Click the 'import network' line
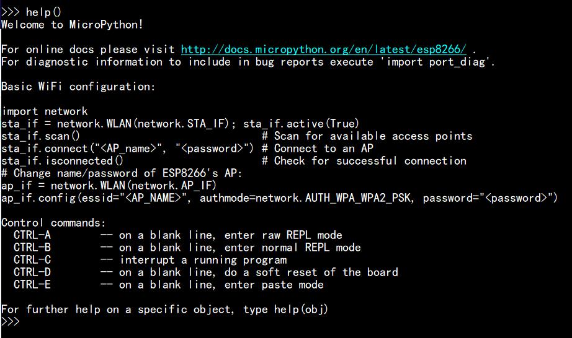The image size is (572, 338). pos(45,111)
